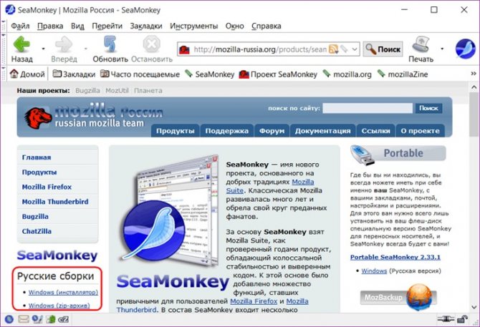This screenshot has width=480, height=327.
Task: Open the Домой home bookmark
Action: 27,74
